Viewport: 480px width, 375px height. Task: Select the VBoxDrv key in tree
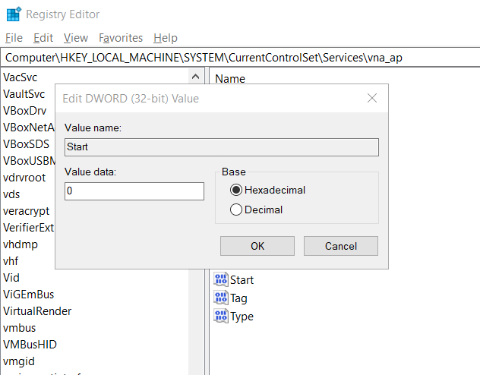click(25, 111)
